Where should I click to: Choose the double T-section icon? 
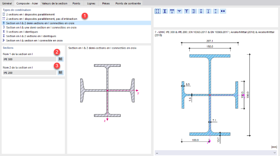(x=187, y=11)
